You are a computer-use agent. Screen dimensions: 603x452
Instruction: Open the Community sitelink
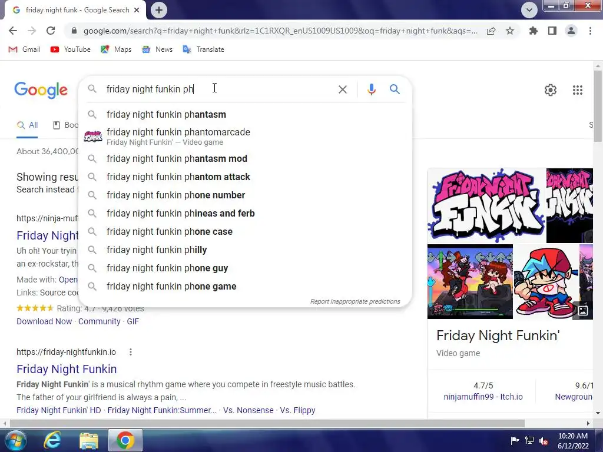coord(99,321)
